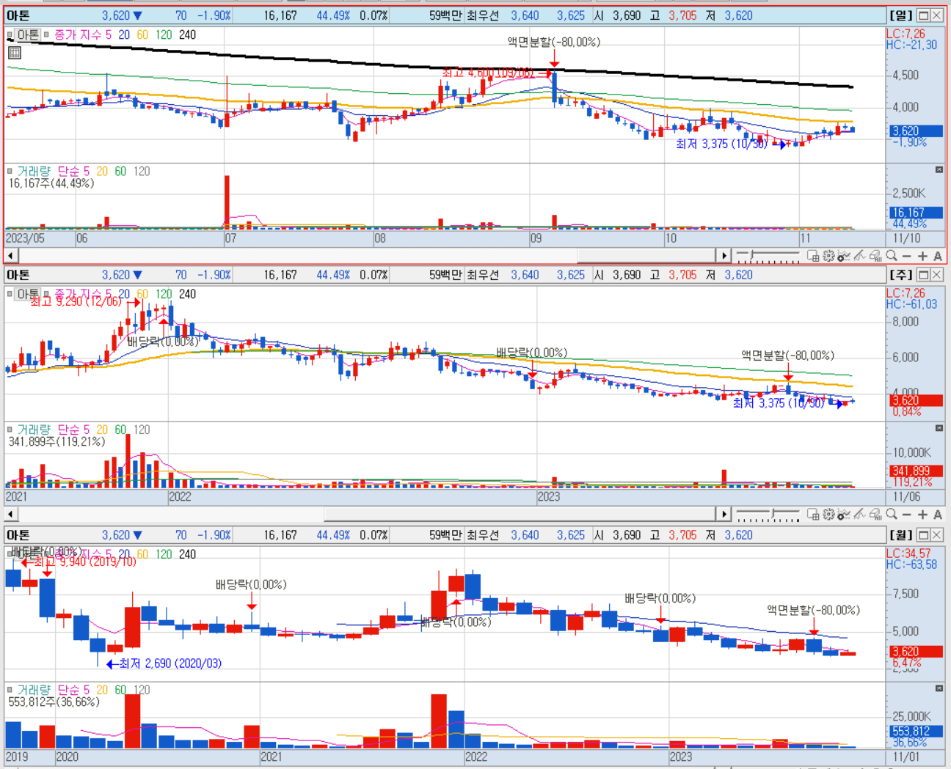Adjust the candle-count zoom slider in daily chart
This screenshot has height=769, width=951.
tap(752, 254)
